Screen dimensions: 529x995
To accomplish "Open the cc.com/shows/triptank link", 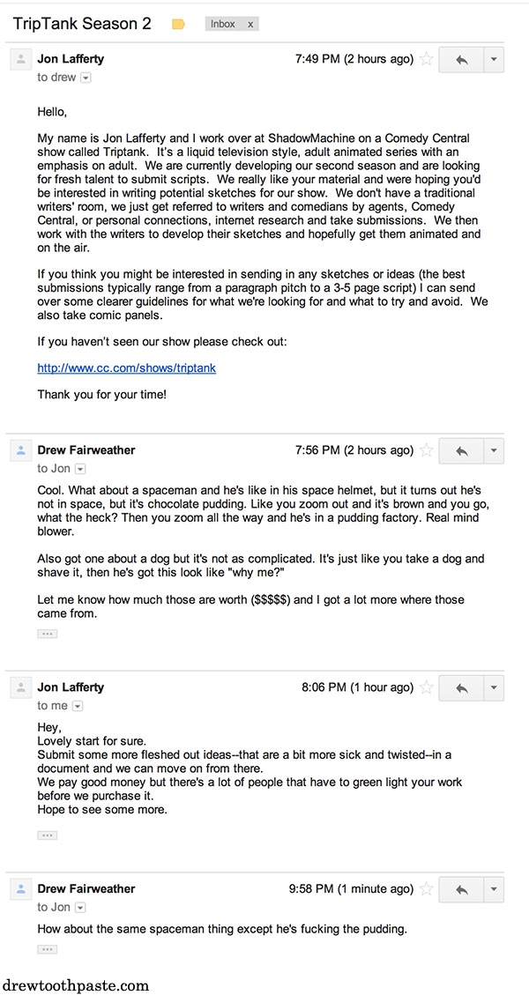I will (126, 368).
